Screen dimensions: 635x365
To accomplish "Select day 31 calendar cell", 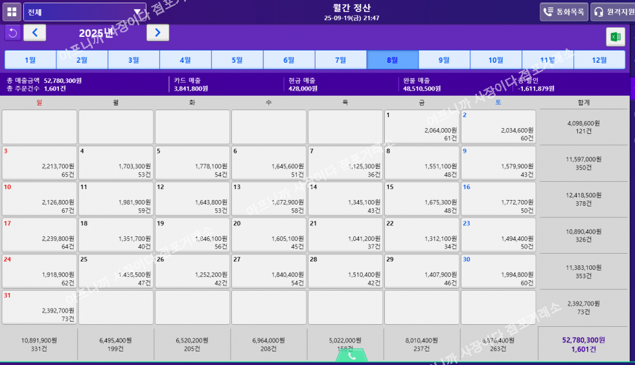I will 40,307.
